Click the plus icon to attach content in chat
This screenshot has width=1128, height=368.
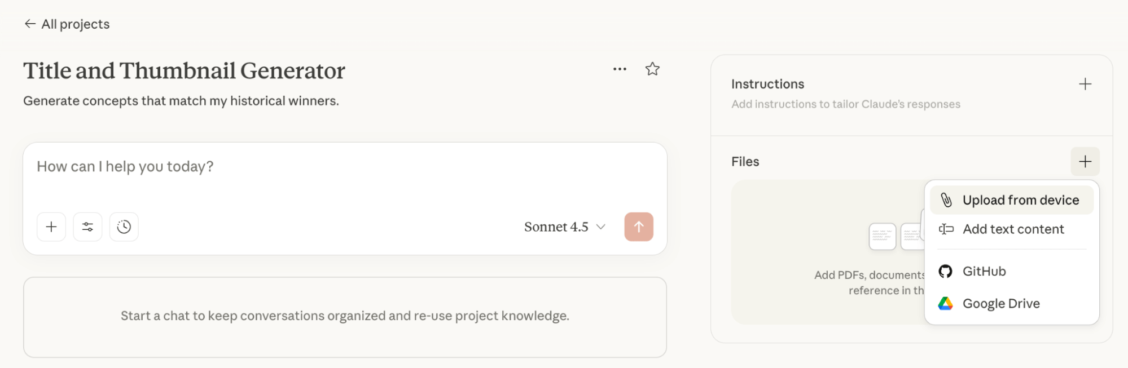pos(51,226)
